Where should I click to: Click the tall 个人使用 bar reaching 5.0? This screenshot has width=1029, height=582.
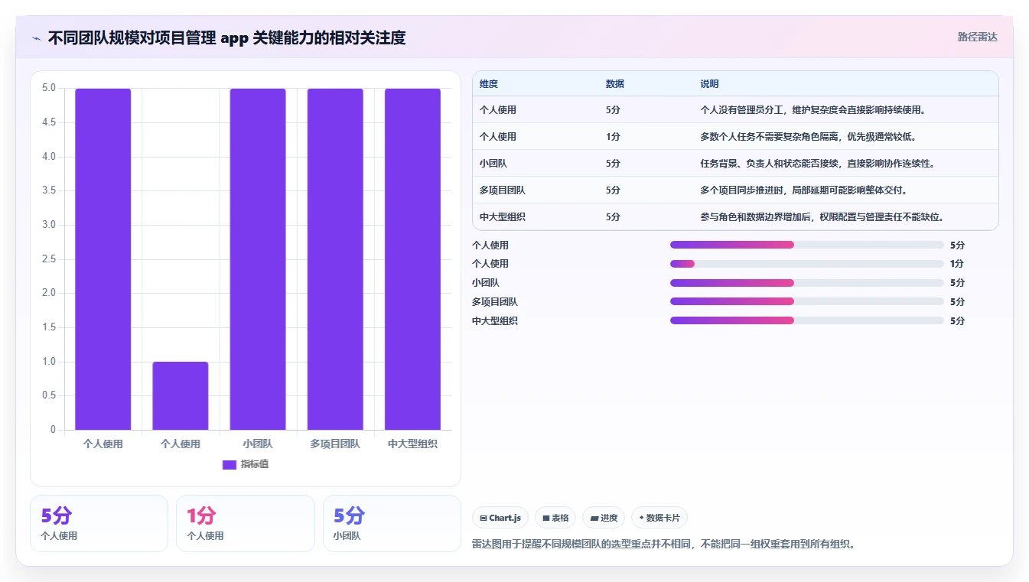coord(103,259)
